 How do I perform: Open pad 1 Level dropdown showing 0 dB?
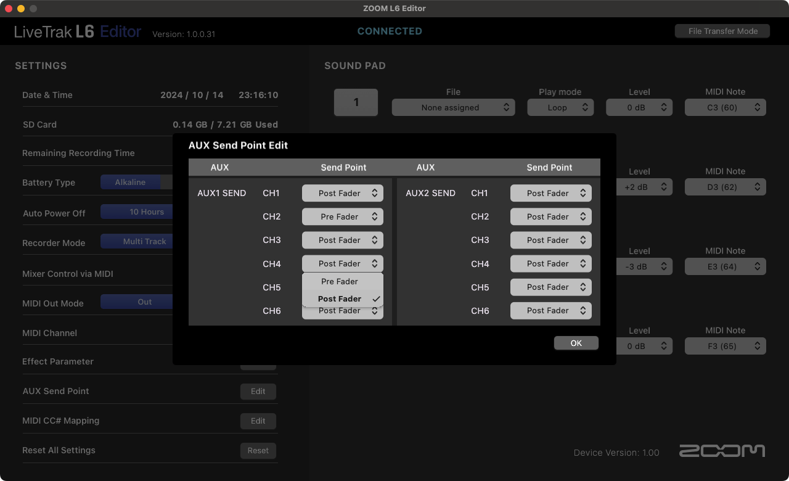639,107
